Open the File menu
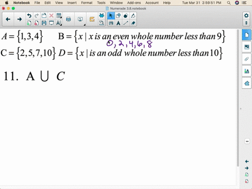Screen dimensions: 252x189 [37, 3]
